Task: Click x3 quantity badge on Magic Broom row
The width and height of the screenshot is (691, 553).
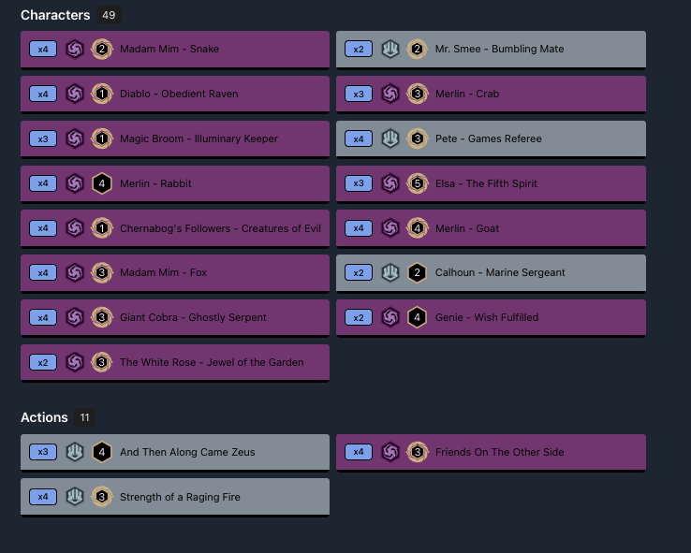Action: [43, 138]
